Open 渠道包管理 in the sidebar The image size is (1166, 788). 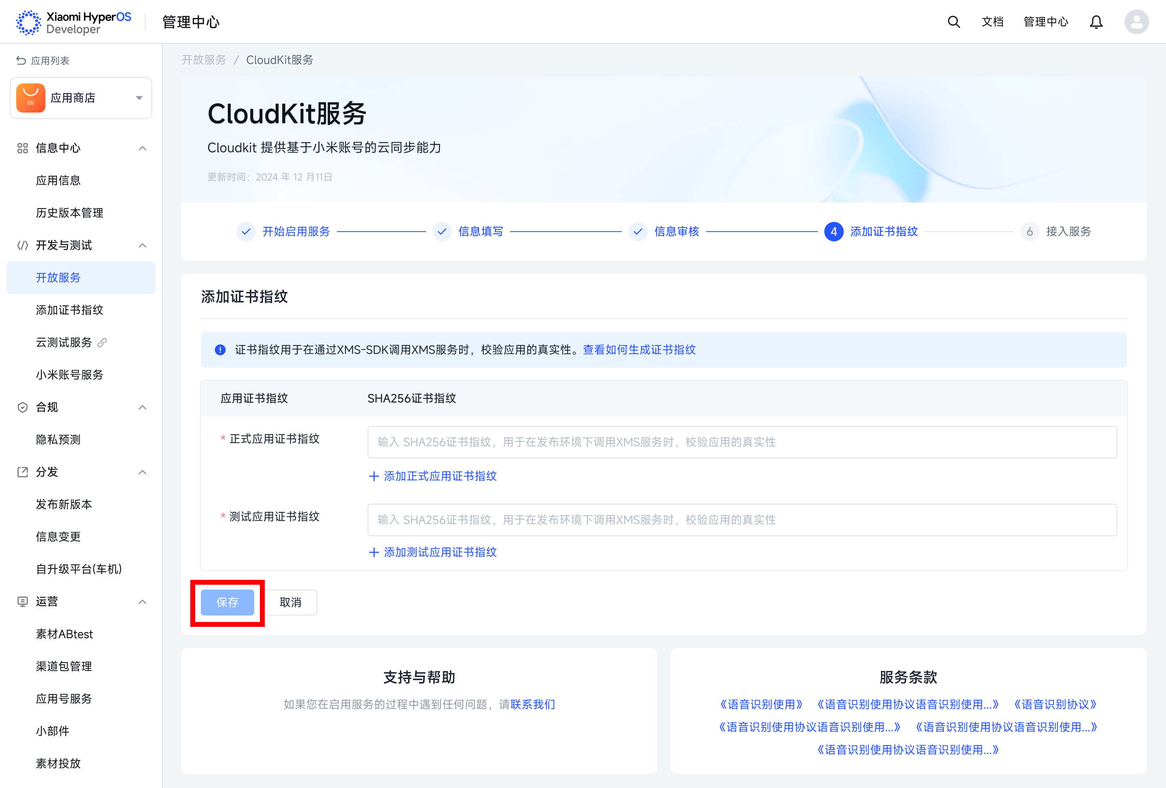click(x=64, y=667)
